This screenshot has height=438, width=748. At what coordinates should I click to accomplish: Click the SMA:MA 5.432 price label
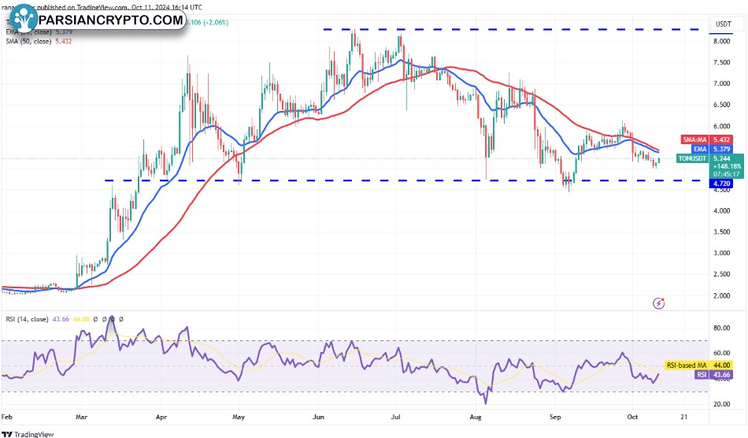(706, 139)
